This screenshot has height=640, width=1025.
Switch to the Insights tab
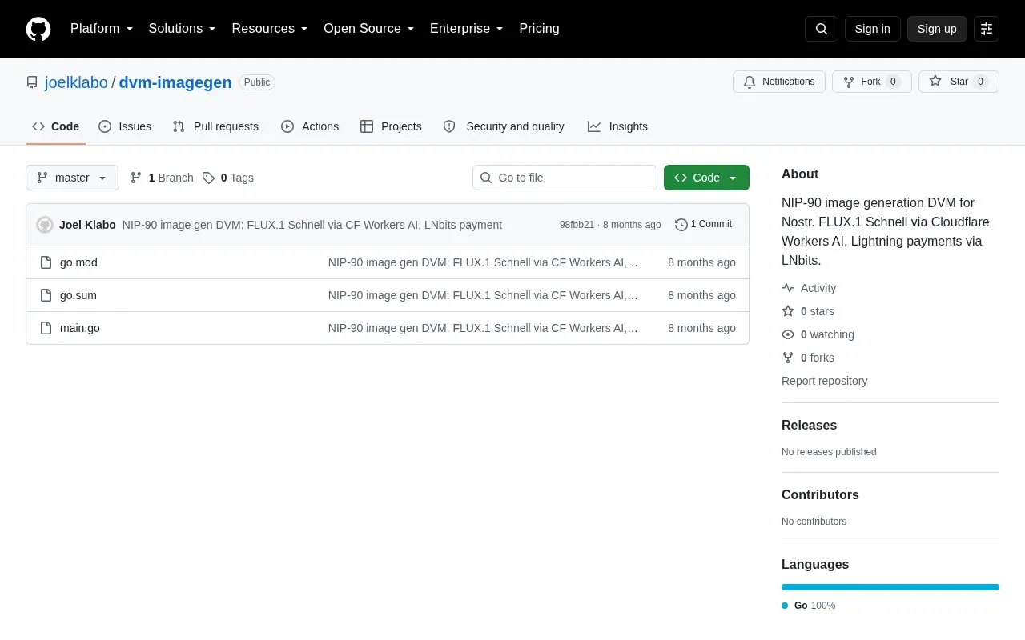617,126
